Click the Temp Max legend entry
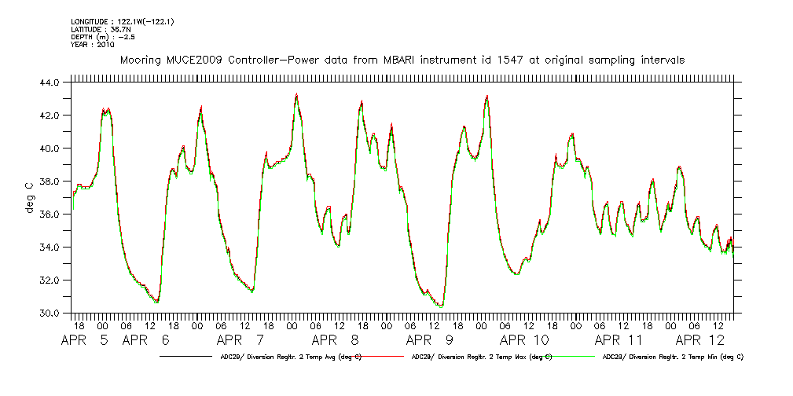The width and height of the screenshot is (793, 396). point(481,357)
